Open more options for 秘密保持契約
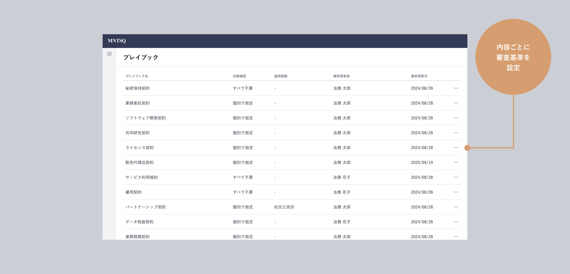This screenshot has height=274, width=570. coord(456,88)
